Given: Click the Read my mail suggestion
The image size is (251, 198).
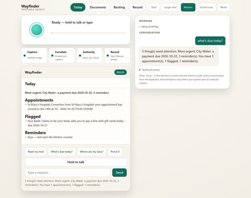Looking at the screenshot, I should coord(36,152).
